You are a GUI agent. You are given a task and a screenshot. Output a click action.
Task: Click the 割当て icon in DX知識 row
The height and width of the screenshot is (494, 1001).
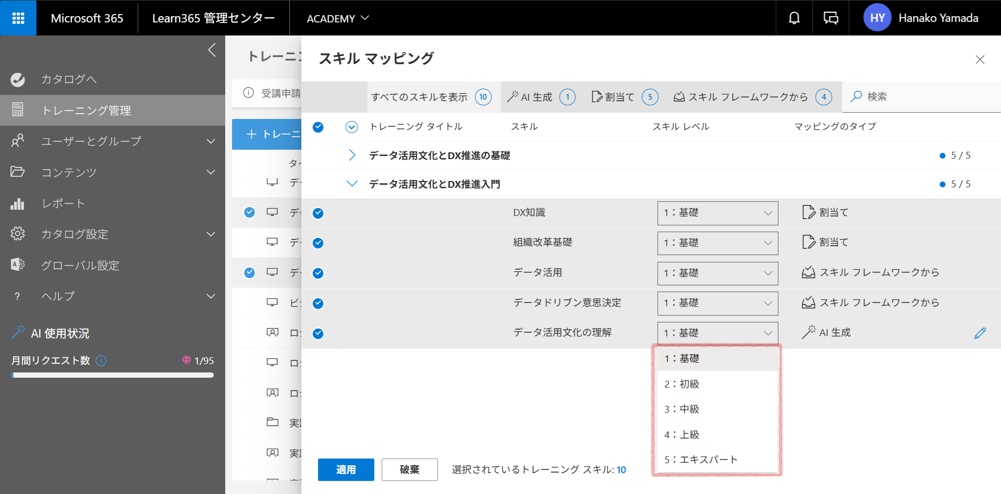tap(809, 212)
